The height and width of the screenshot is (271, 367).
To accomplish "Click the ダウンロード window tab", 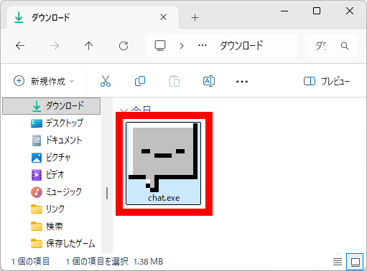I will (93, 17).
